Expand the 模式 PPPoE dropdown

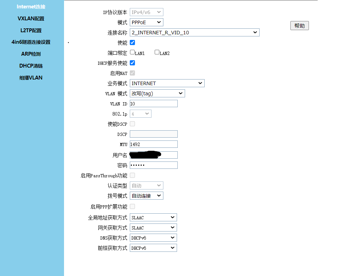click(146, 22)
